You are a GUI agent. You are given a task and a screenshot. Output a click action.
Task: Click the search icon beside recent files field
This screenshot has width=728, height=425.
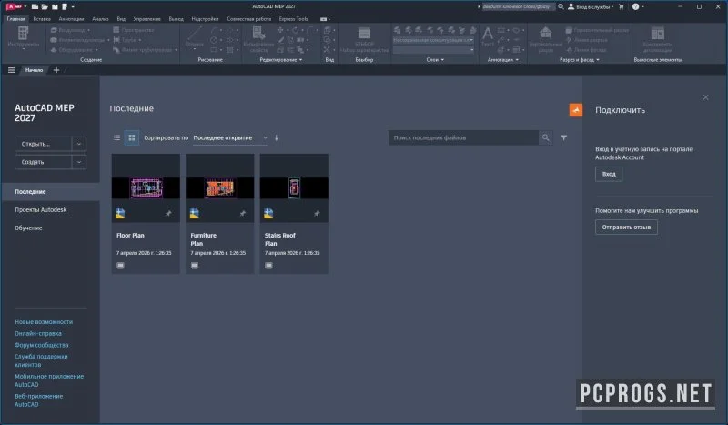tap(546, 138)
